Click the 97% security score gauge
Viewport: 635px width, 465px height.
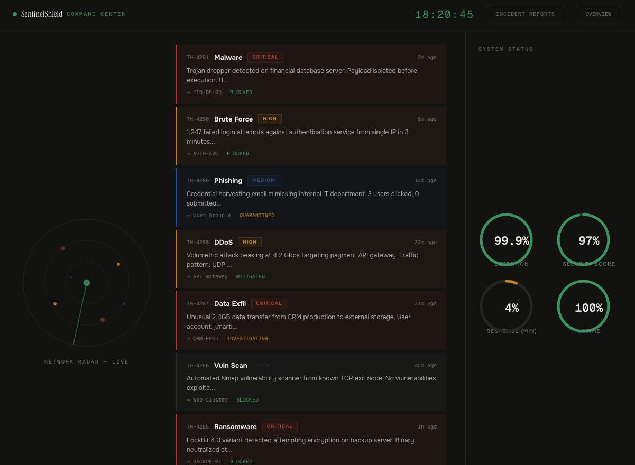click(x=584, y=240)
